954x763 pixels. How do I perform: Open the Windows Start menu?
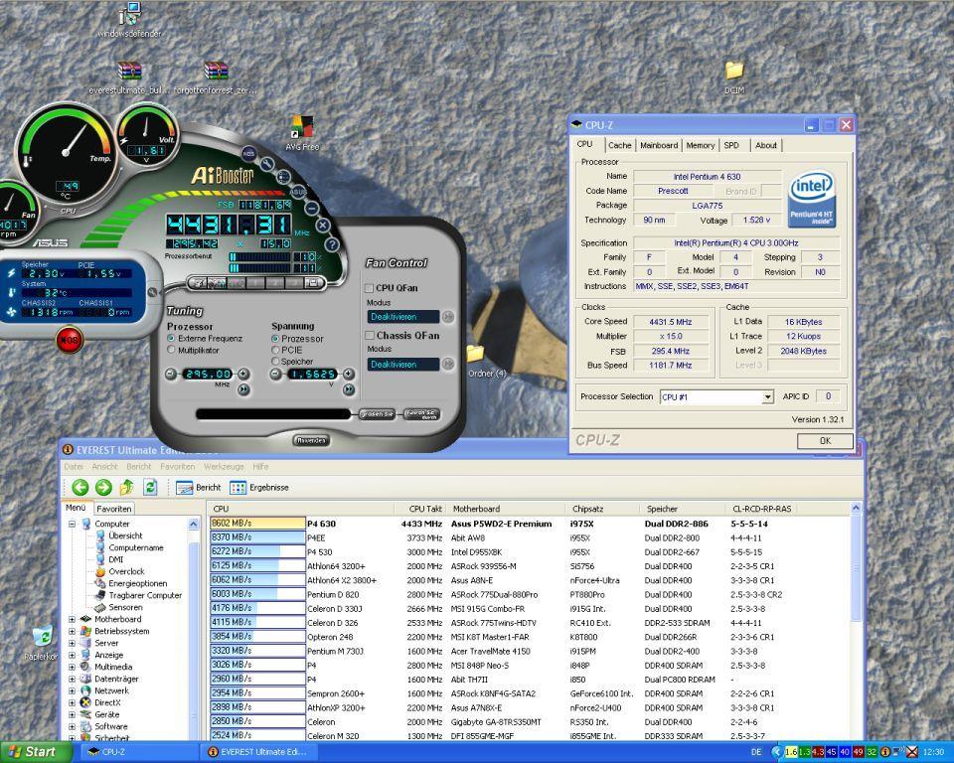coord(37,752)
